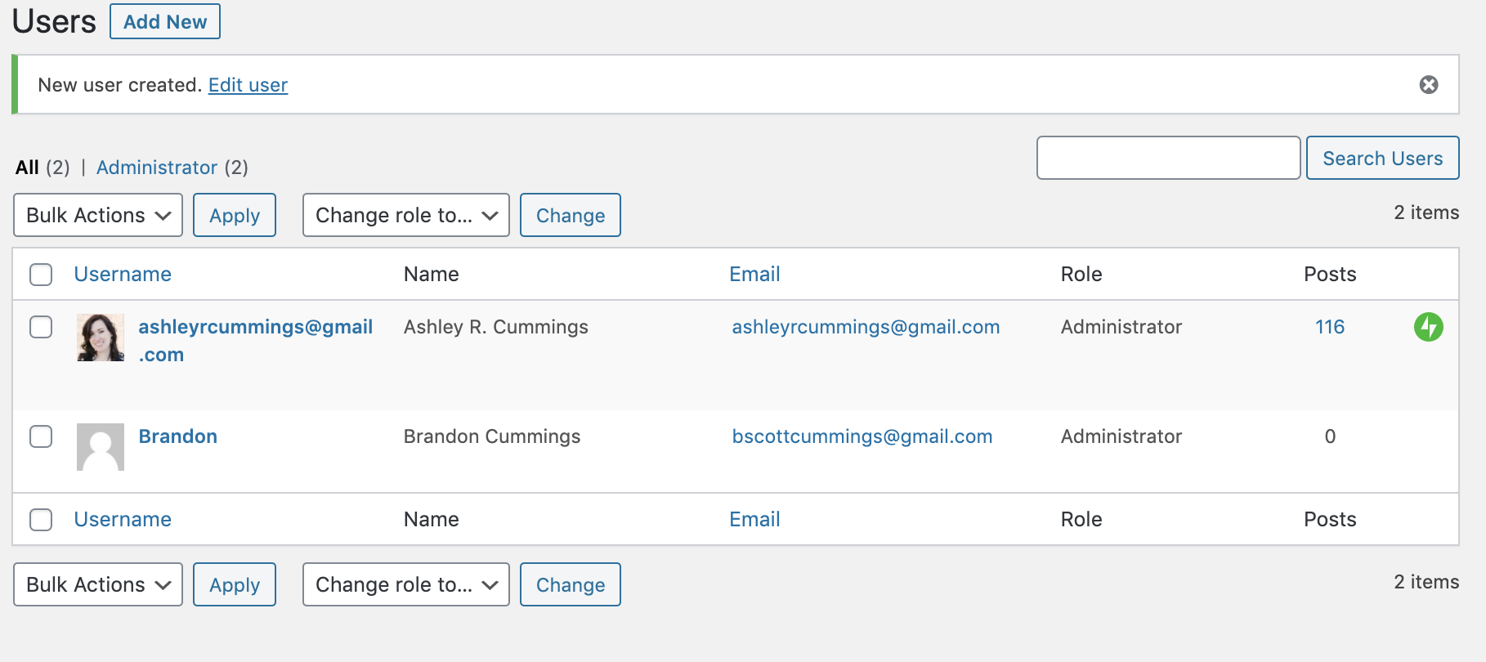
Task: Open the ashleyrcummings@gmail.com username link
Action: [255, 341]
